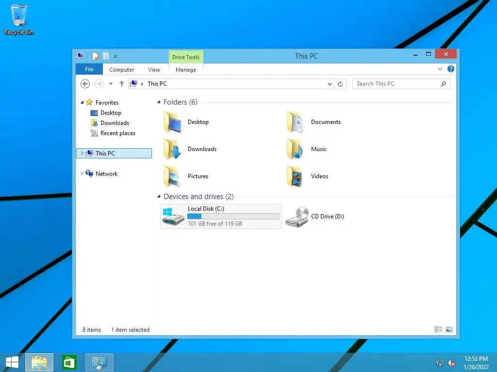
Task: Select Desktop under Favorites
Action: pos(111,112)
